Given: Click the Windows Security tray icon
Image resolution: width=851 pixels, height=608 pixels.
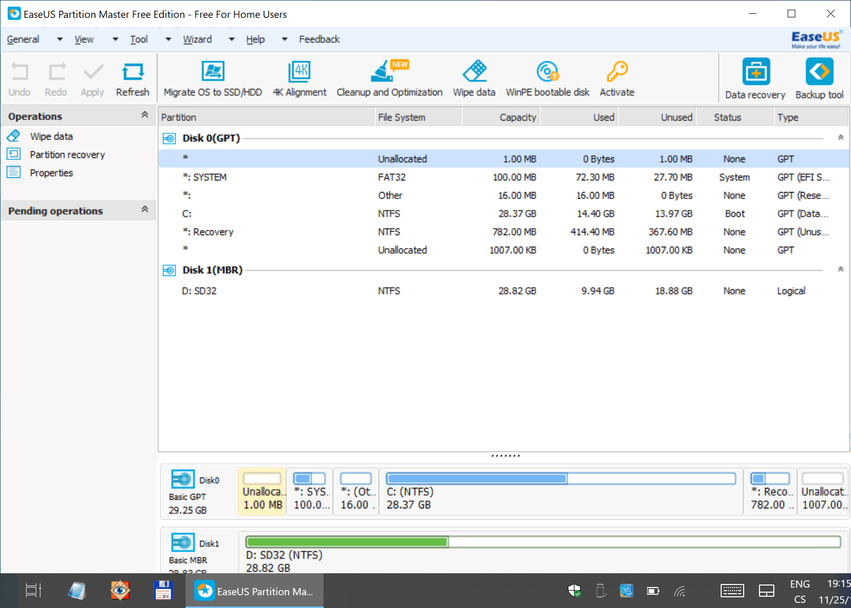Looking at the screenshot, I should click(574, 591).
